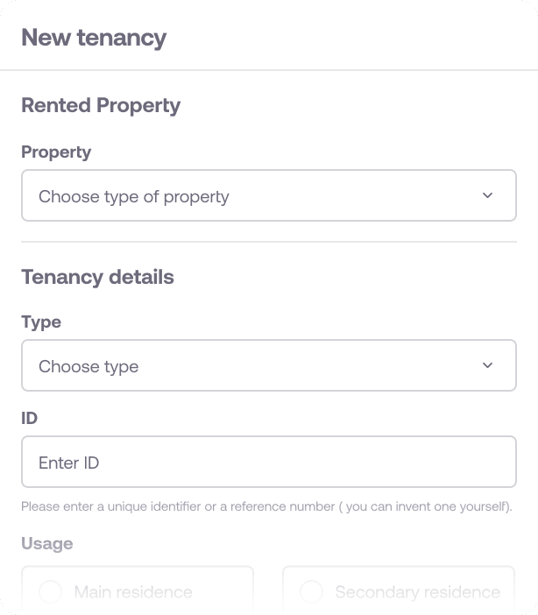Click the 'Secondary residence' label text
Screen dimensions: 538x615
417,592
